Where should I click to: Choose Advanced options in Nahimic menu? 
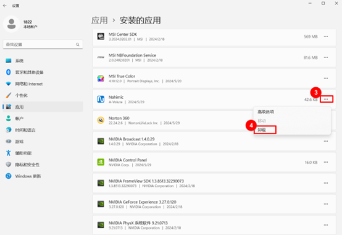click(265, 112)
